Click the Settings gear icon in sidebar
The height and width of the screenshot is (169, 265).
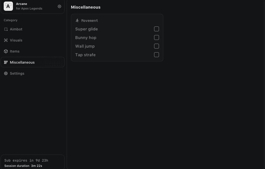tap(6, 73)
